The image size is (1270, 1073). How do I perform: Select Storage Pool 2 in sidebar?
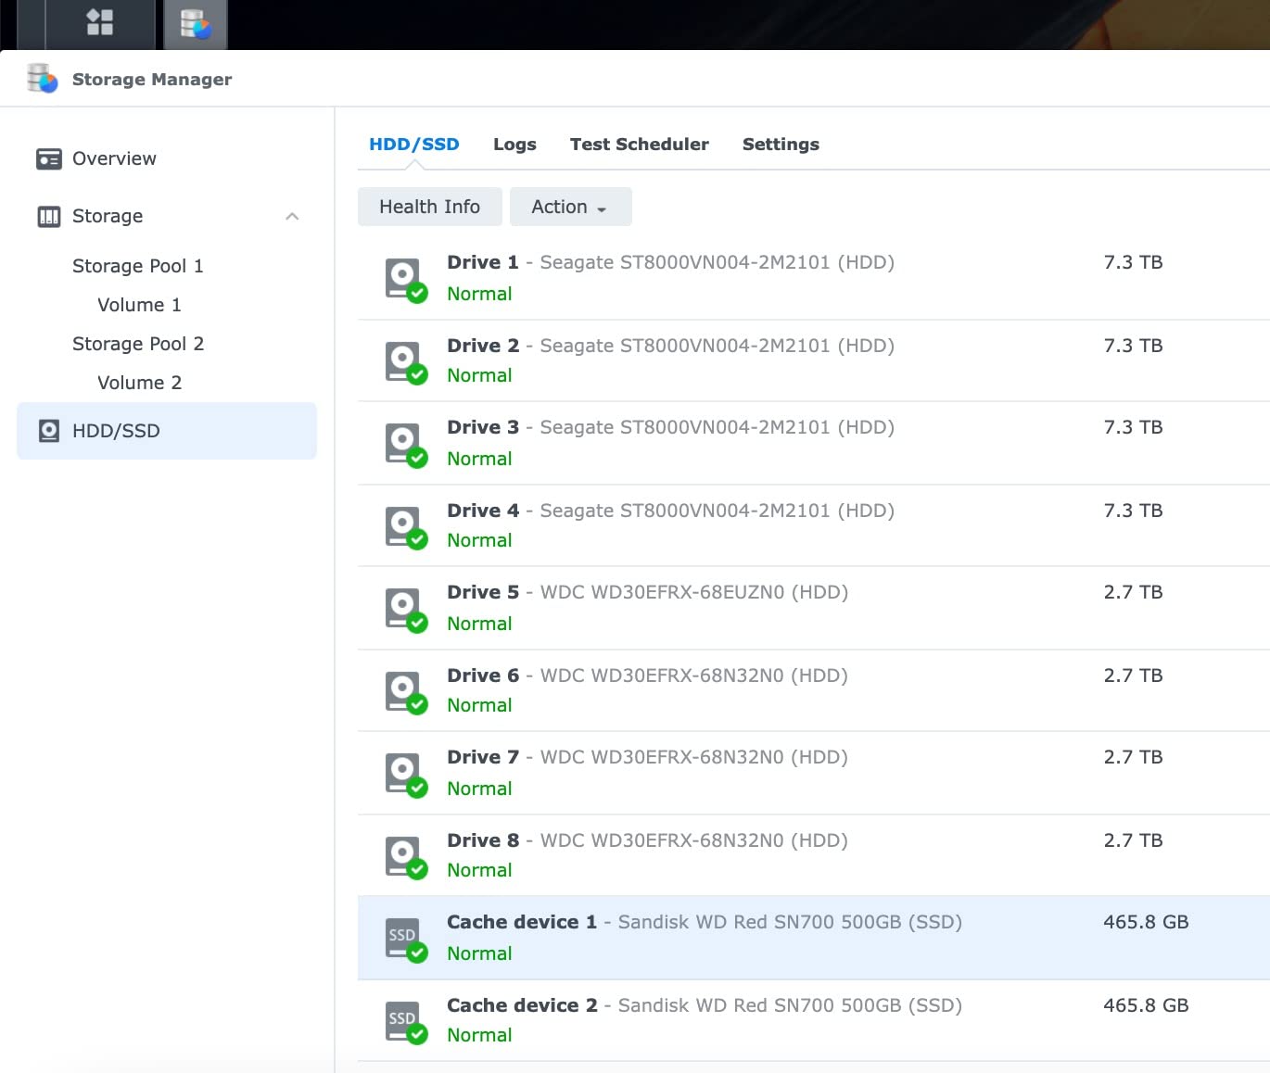click(x=137, y=344)
